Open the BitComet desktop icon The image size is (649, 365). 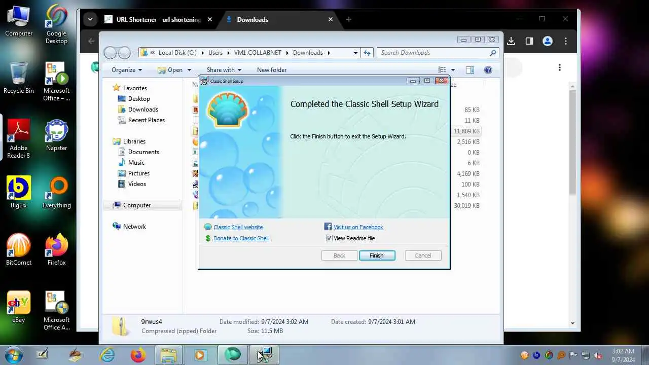19,250
